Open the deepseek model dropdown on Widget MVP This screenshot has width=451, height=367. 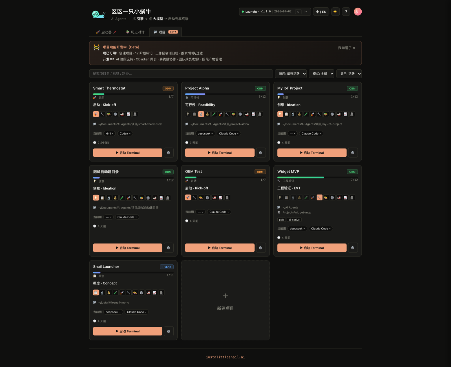pos(297,229)
